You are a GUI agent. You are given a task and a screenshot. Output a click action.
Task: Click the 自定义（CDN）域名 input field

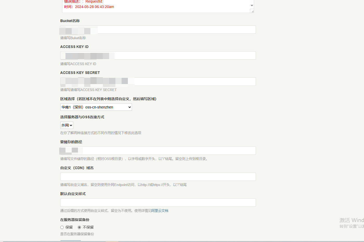pyautogui.click(x=158, y=177)
